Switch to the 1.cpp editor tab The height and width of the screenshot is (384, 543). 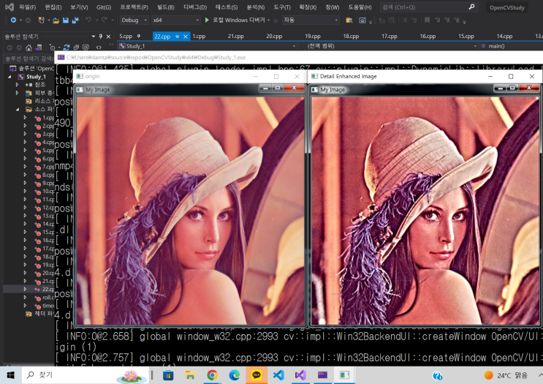pos(199,36)
